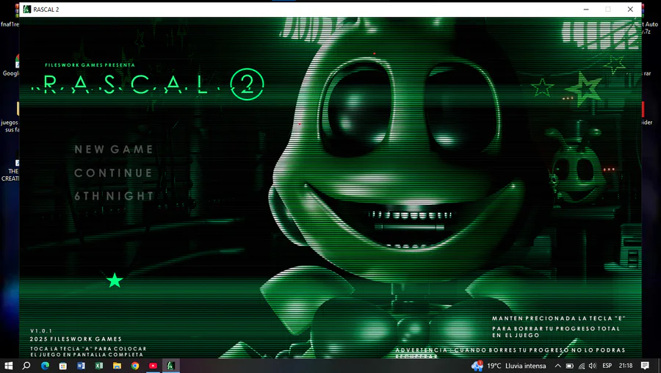The width and height of the screenshot is (661, 373).
Task: Click the 'TOCA LA TECLA A' fullscreen hint
Action: coord(89,352)
